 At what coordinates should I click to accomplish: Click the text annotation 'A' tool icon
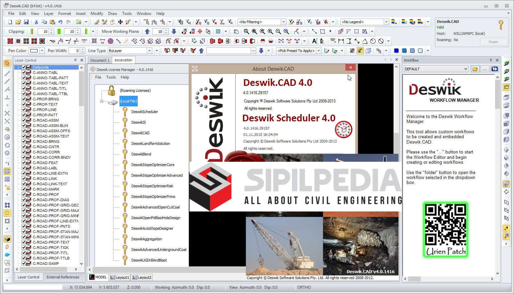pos(314,41)
